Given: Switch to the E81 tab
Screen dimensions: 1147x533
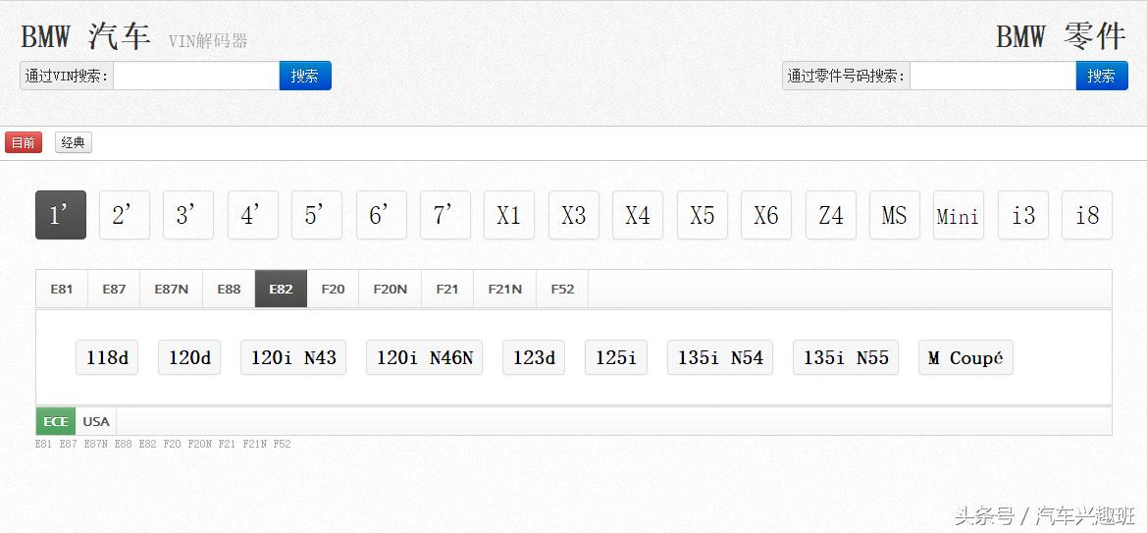Looking at the screenshot, I should click(62, 290).
